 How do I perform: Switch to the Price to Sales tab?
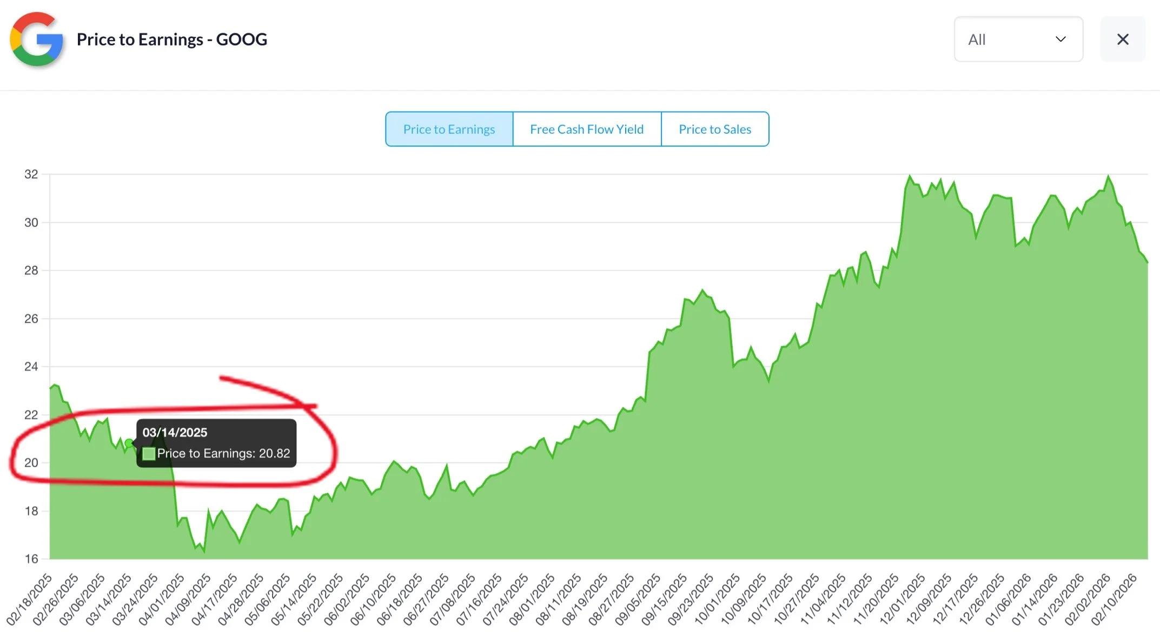[x=714, y=129]
